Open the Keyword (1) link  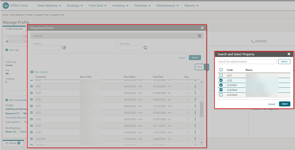click(12, 113)
